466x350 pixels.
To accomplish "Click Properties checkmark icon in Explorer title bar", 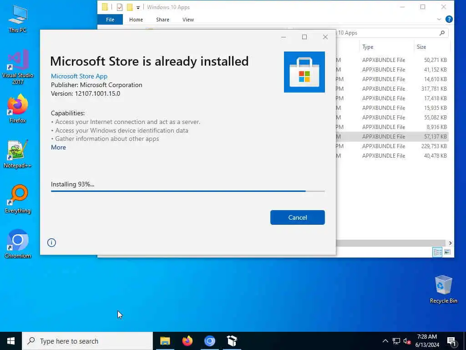I will click(120, 7).
